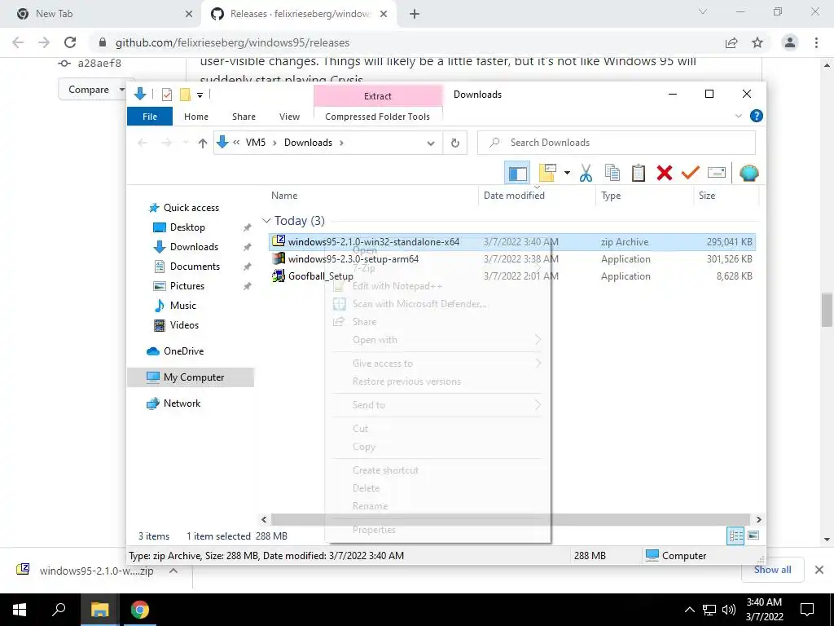The width and height of the screenshot is (834, 626).
Task: Click the yellow folder icon in quick access toolbar
Action: click(x=185, y=95)
